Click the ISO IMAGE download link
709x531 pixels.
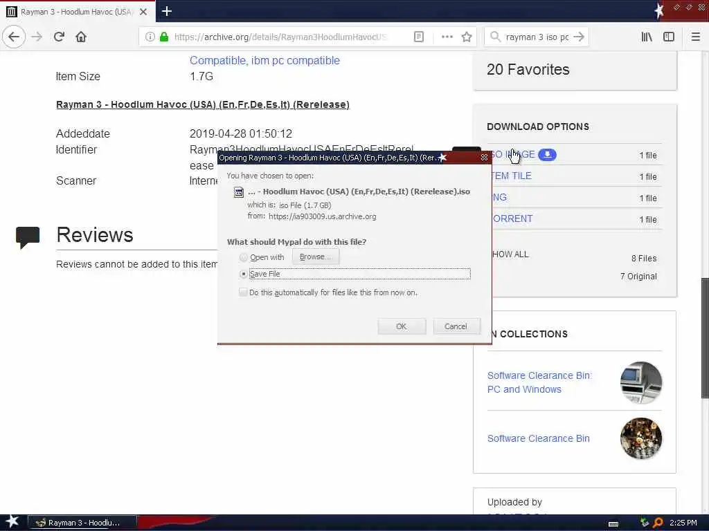[513, 154]
